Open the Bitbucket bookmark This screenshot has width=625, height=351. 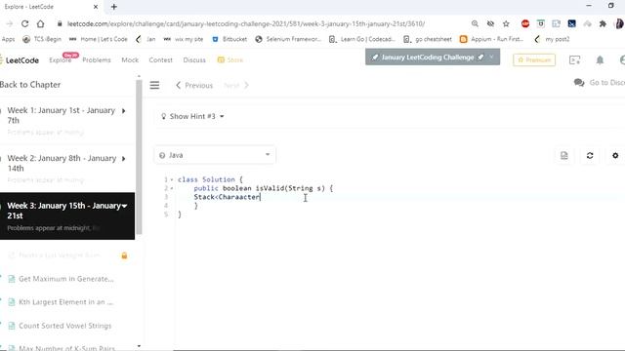pos(229,39)
